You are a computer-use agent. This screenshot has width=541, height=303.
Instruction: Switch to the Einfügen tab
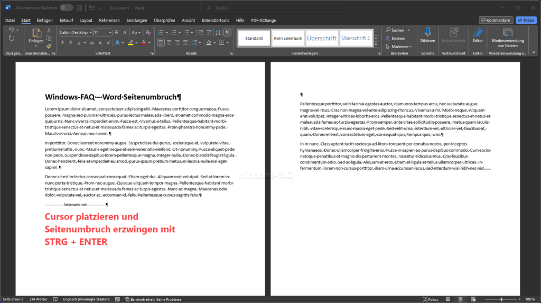click(x=44, y=21)
